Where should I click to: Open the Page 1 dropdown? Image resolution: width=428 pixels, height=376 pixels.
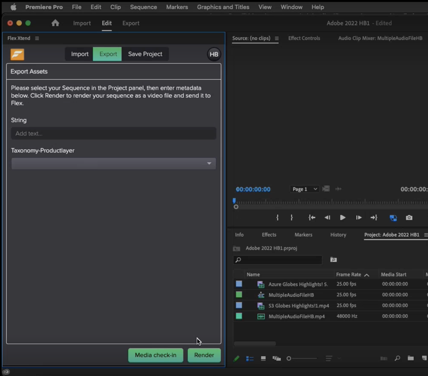[x=305, y=189]
